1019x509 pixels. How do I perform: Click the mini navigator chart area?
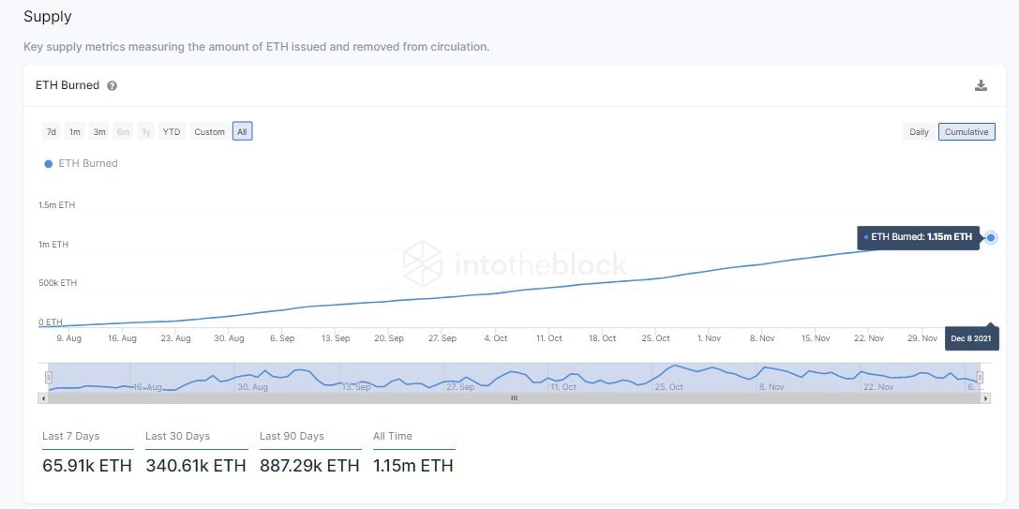[469, 377]
